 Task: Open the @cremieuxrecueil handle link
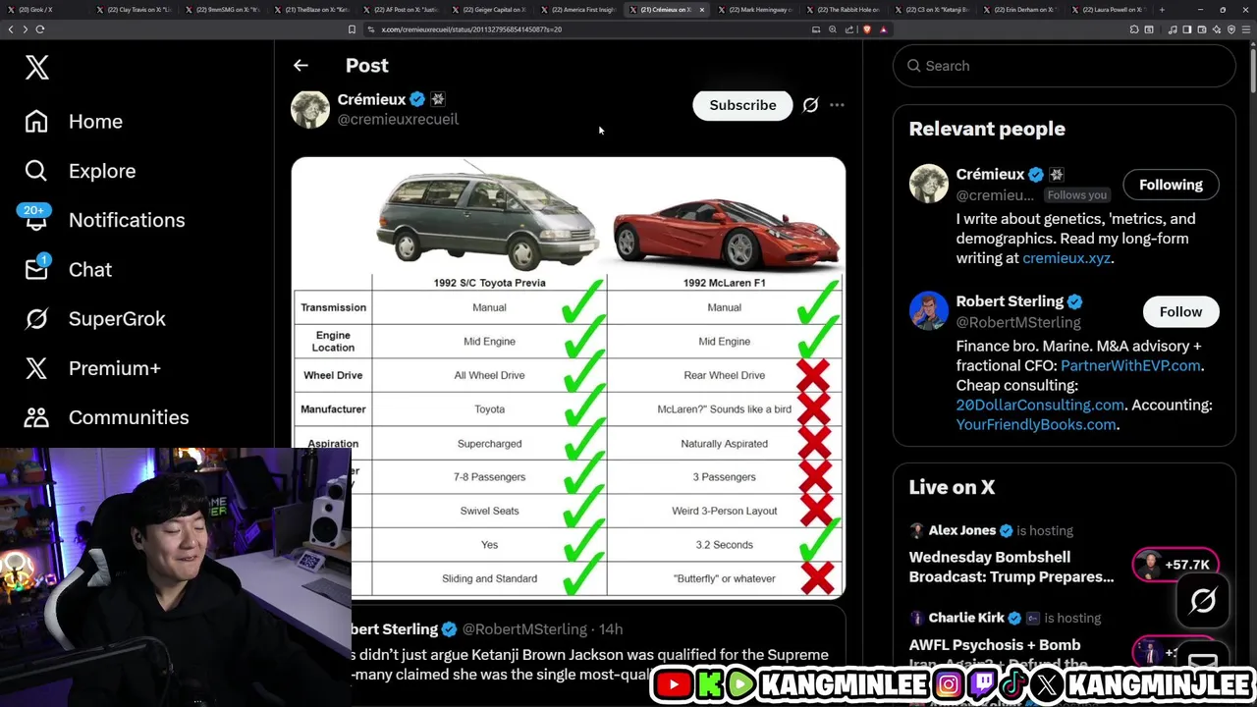(398, 119)
